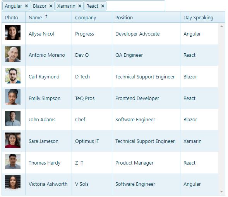Remove the React tag with its X

point(103,6)
